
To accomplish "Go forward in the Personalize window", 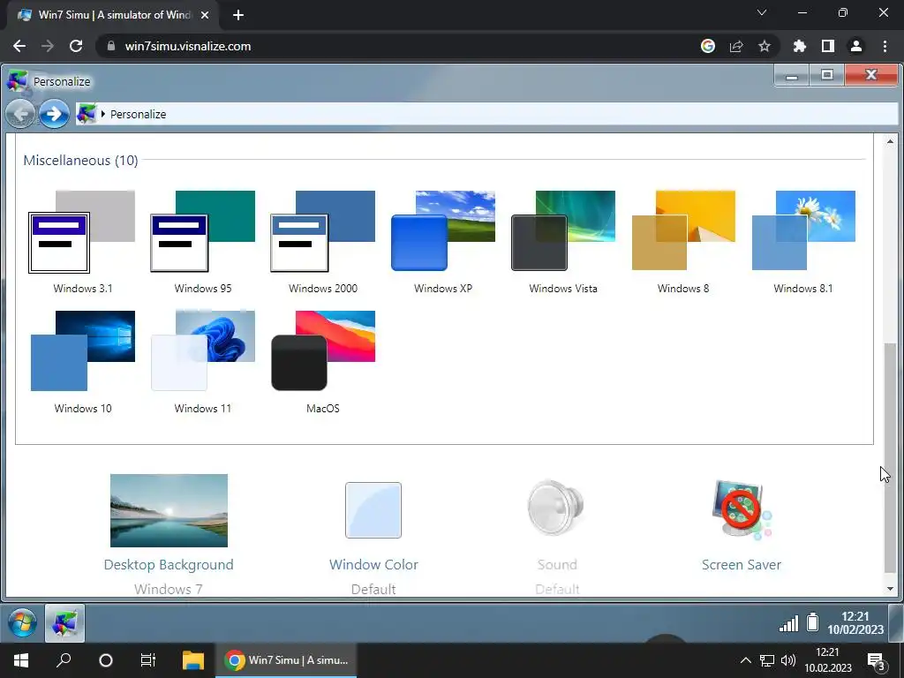I will pyautogui.click(x=54, y=114).
